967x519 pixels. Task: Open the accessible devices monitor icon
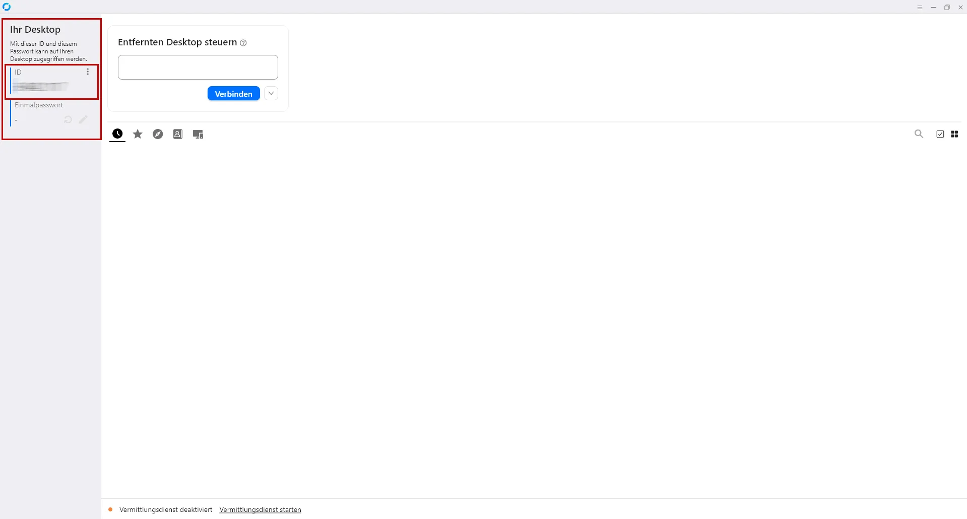click(x=198, y=134)
